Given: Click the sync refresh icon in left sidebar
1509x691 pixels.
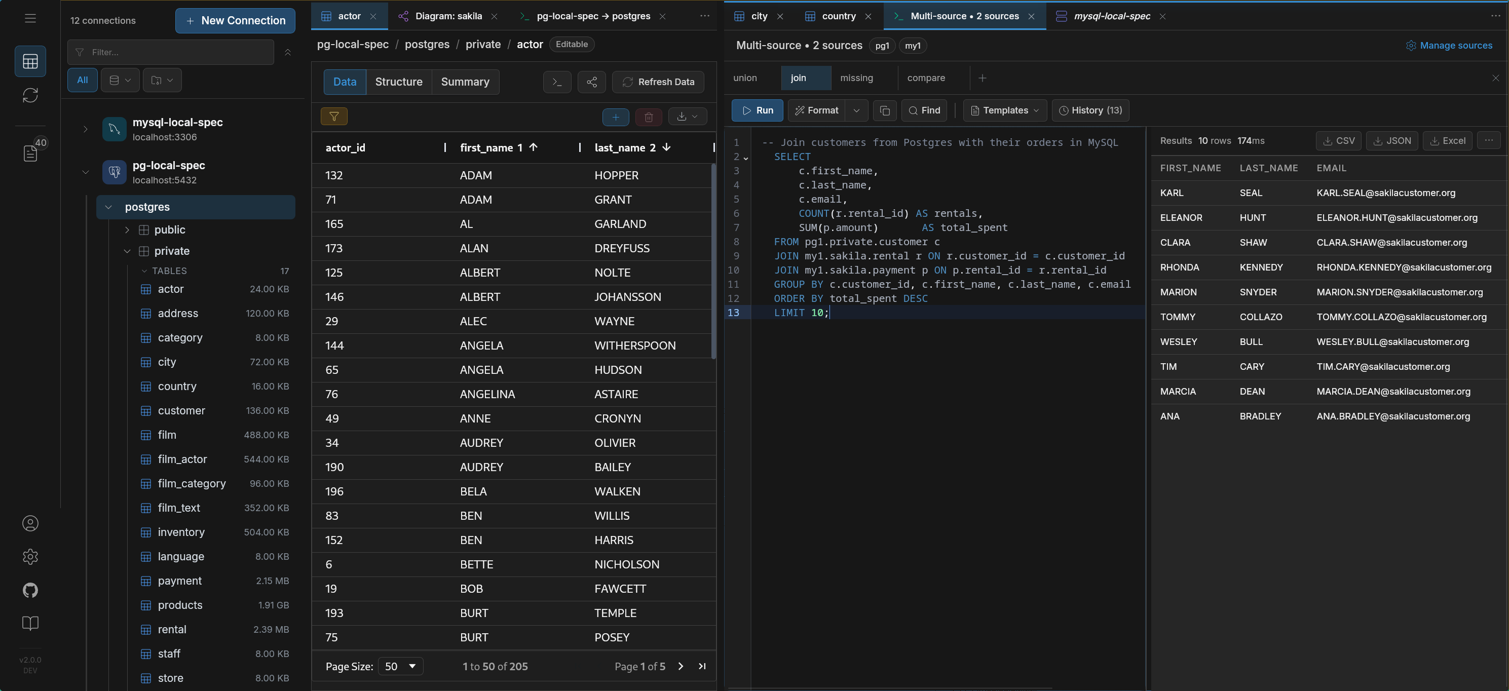Looking at the screenshot, I should click(30, 95).
